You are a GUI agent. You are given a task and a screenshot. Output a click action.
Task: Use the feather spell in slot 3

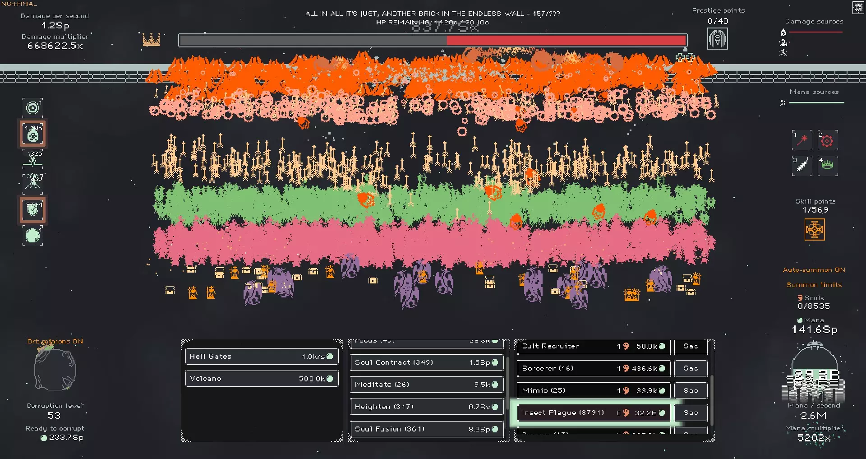tap(802, 166)
